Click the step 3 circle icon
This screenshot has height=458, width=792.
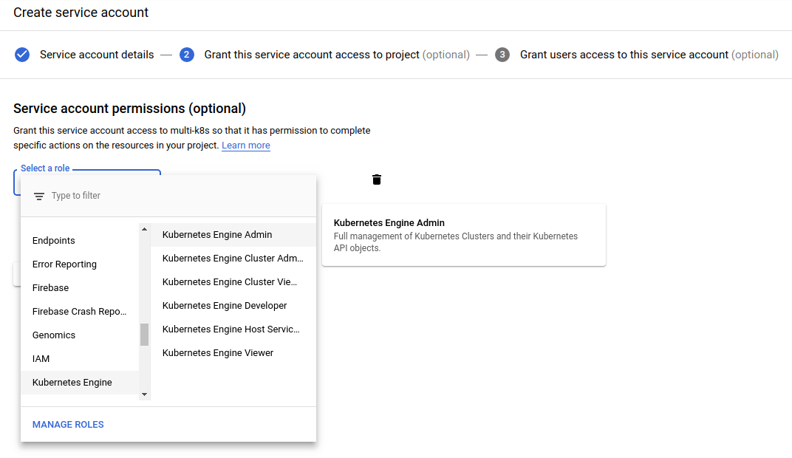(x=502, y=55)
